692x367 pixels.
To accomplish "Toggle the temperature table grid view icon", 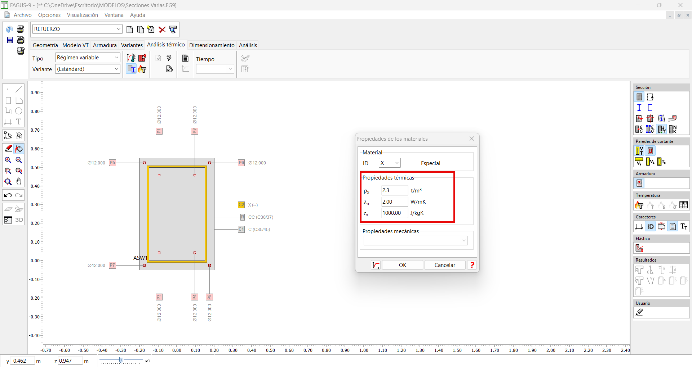I will tap(683, 205).
